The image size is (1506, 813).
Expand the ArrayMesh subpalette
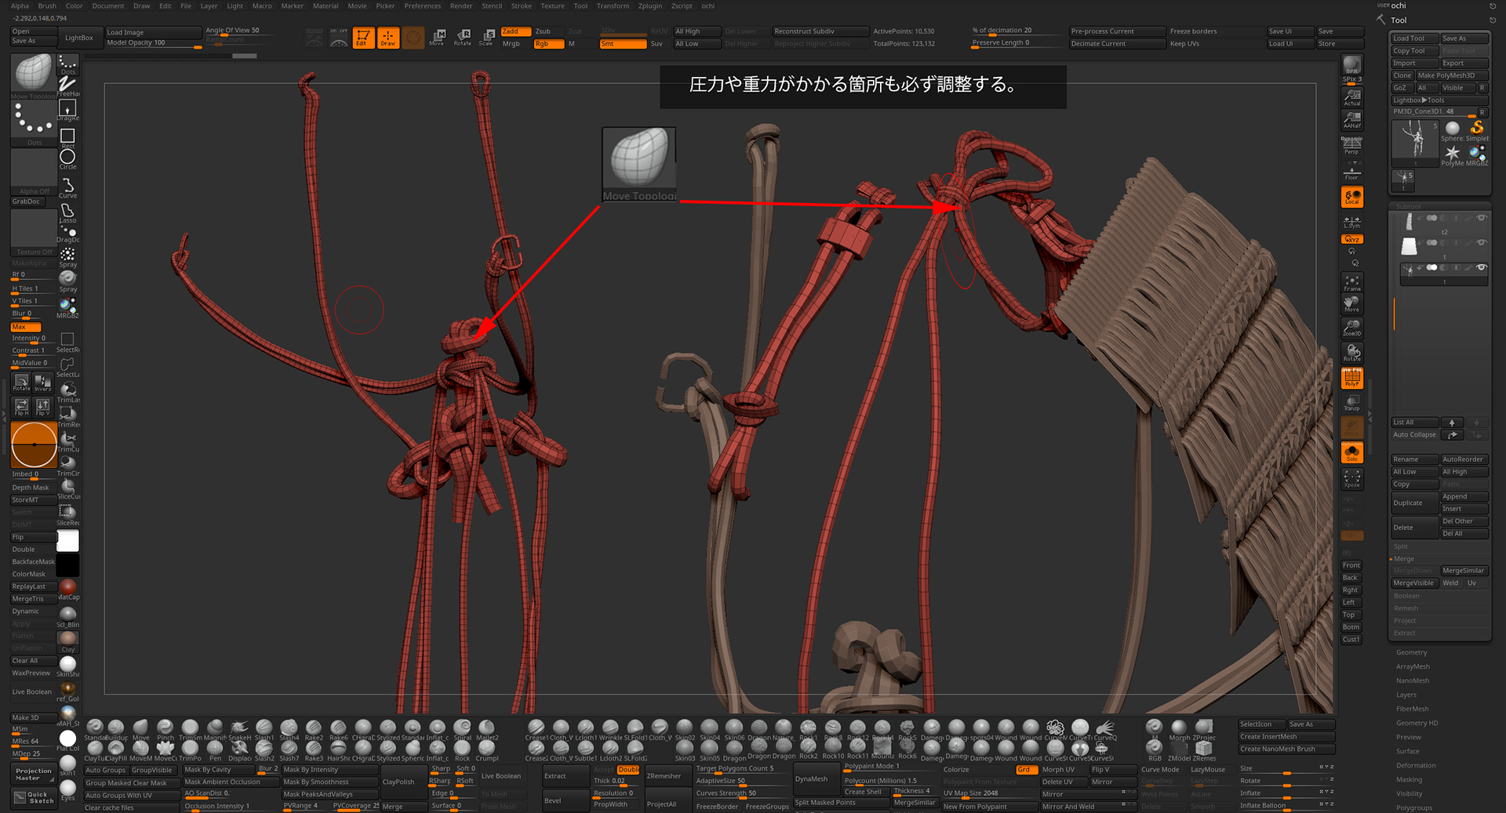(1413, 666)
